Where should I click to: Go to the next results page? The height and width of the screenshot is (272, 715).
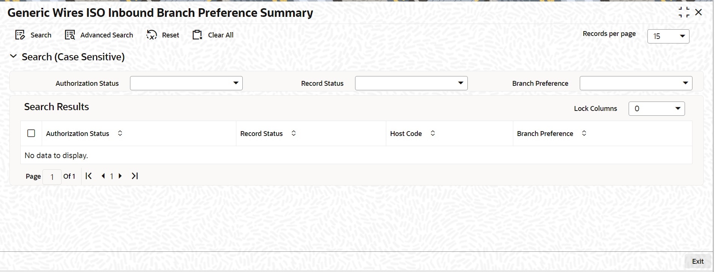coord(120,176)
